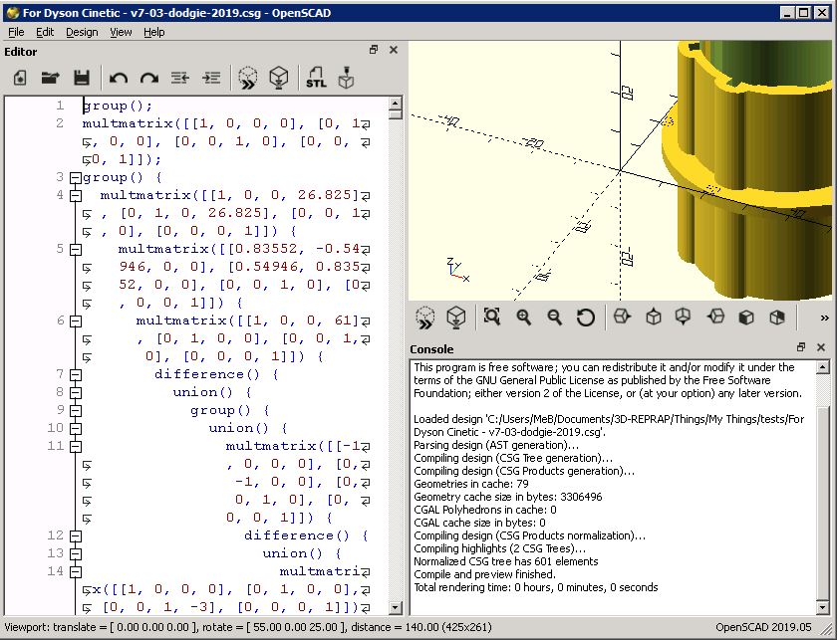837x640 pixels.
Task: Collapse the group() block on line 3
Action: tap(76, 177)
